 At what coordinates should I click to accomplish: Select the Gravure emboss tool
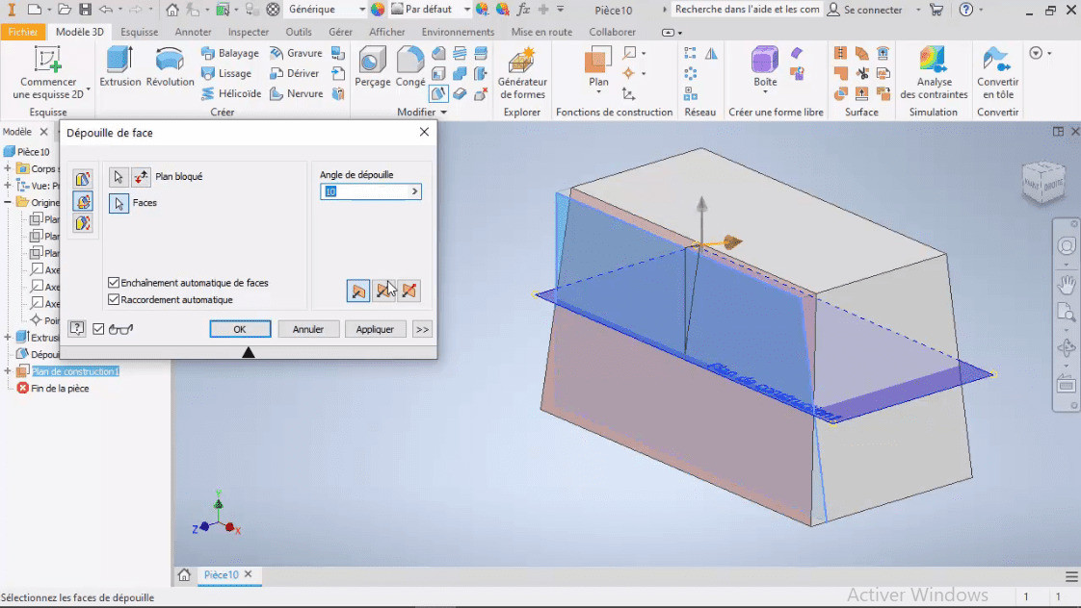click(296, 53)
